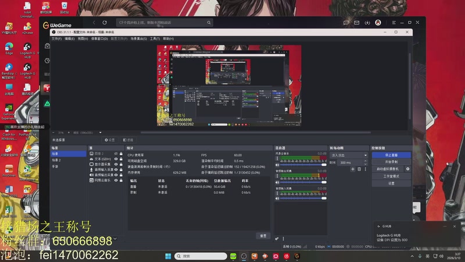The height and width of the screenshot is (262, 465).
Task: Hide the 文本 (GDI+) source
Action: coord(116,159)
